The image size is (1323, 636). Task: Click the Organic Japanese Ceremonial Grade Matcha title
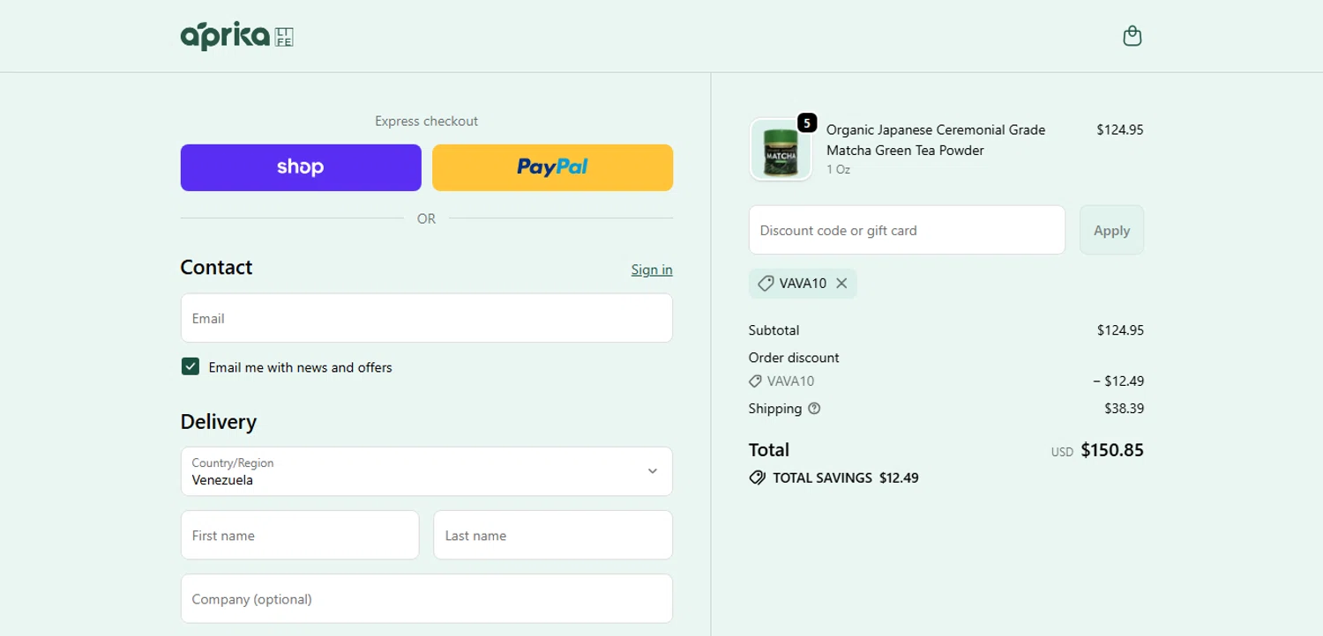[936, 140]
